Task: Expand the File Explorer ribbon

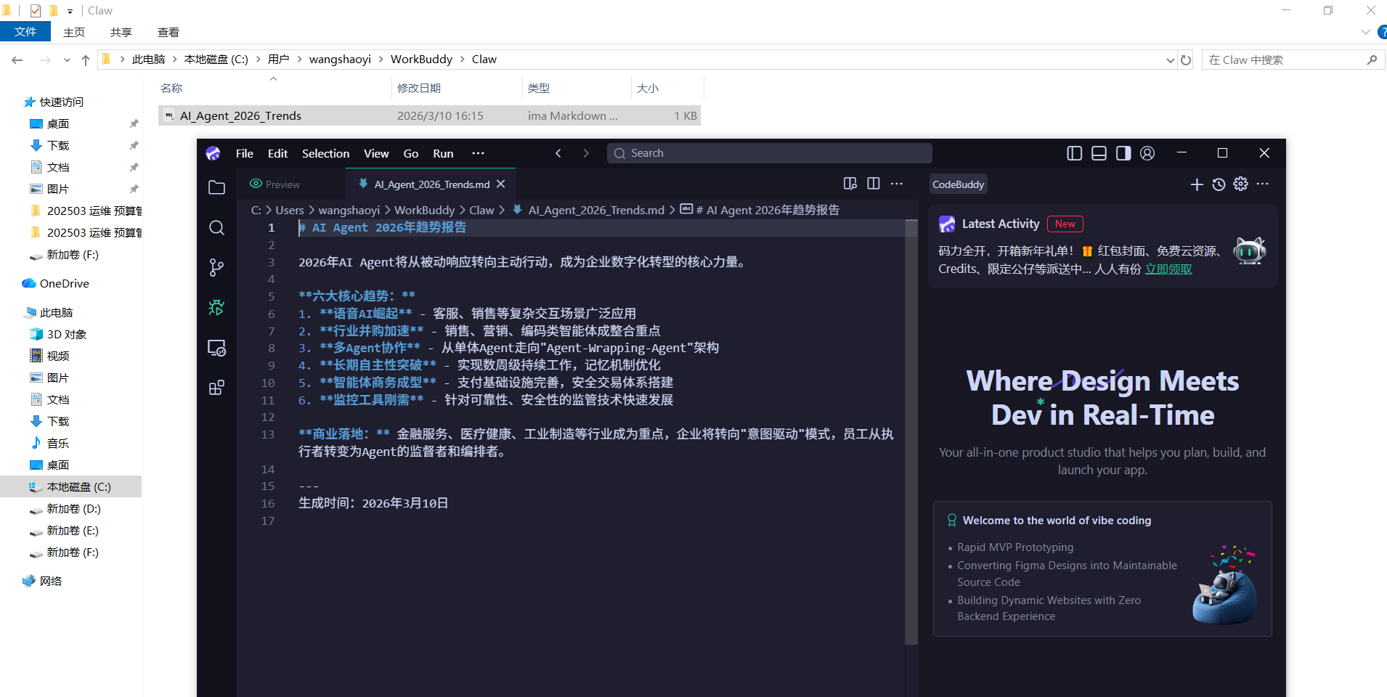Action: [1365, 32]
